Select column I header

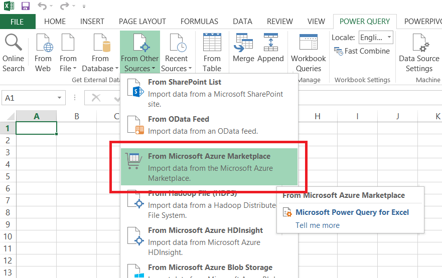click(x=357, y=116)
